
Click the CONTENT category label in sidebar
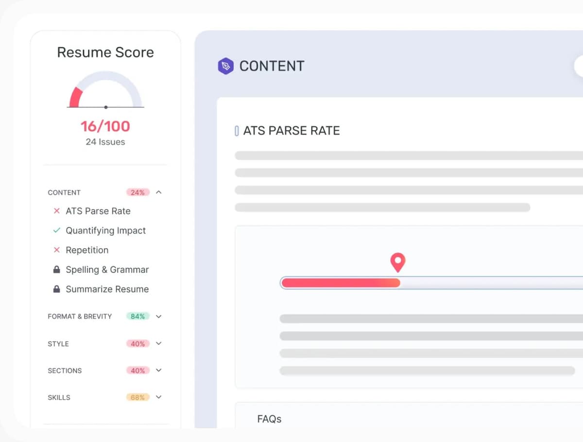point(64,192)
